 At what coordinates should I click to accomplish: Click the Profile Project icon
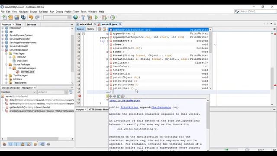(x=113, y=17)
